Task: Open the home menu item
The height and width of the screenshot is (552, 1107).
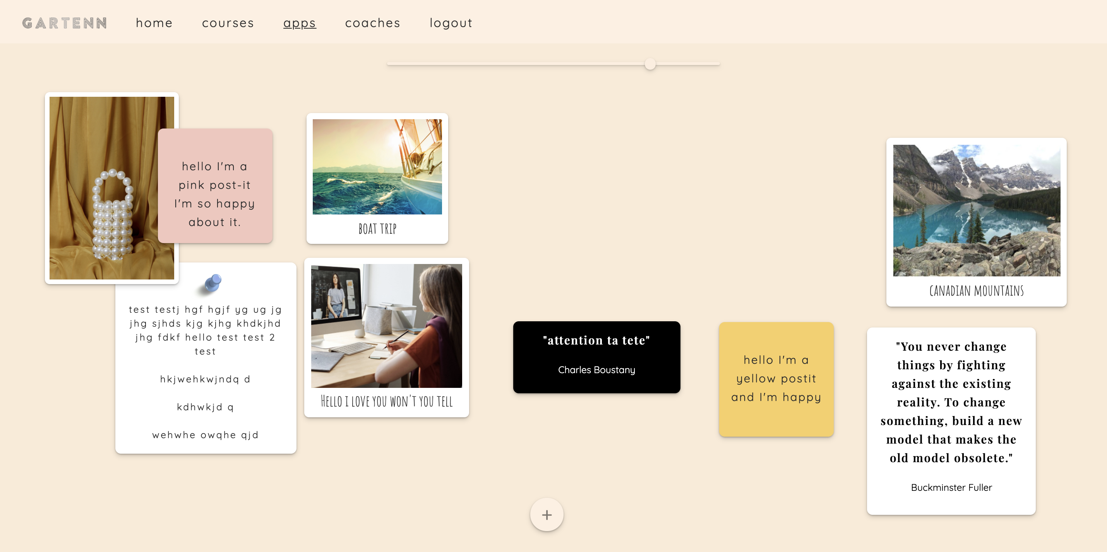Action: click(x=154, y=23)
